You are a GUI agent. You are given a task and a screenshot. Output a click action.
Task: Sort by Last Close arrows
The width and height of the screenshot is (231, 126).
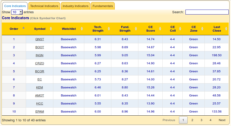coord(226,29)
